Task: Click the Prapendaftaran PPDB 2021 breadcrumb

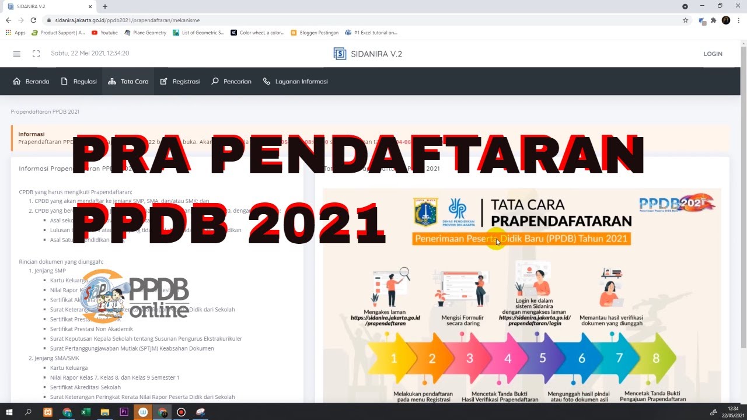Action: click(45, 111)
